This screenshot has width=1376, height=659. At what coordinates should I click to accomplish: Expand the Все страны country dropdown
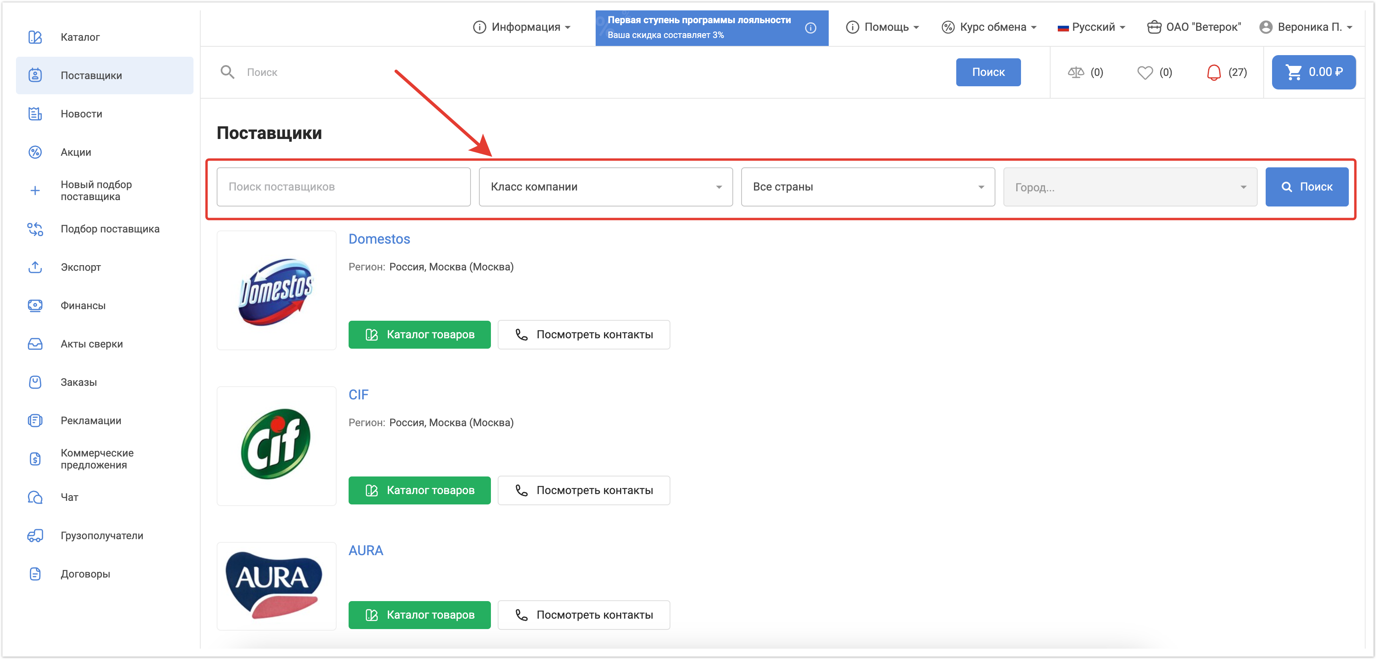coord(867,187)
